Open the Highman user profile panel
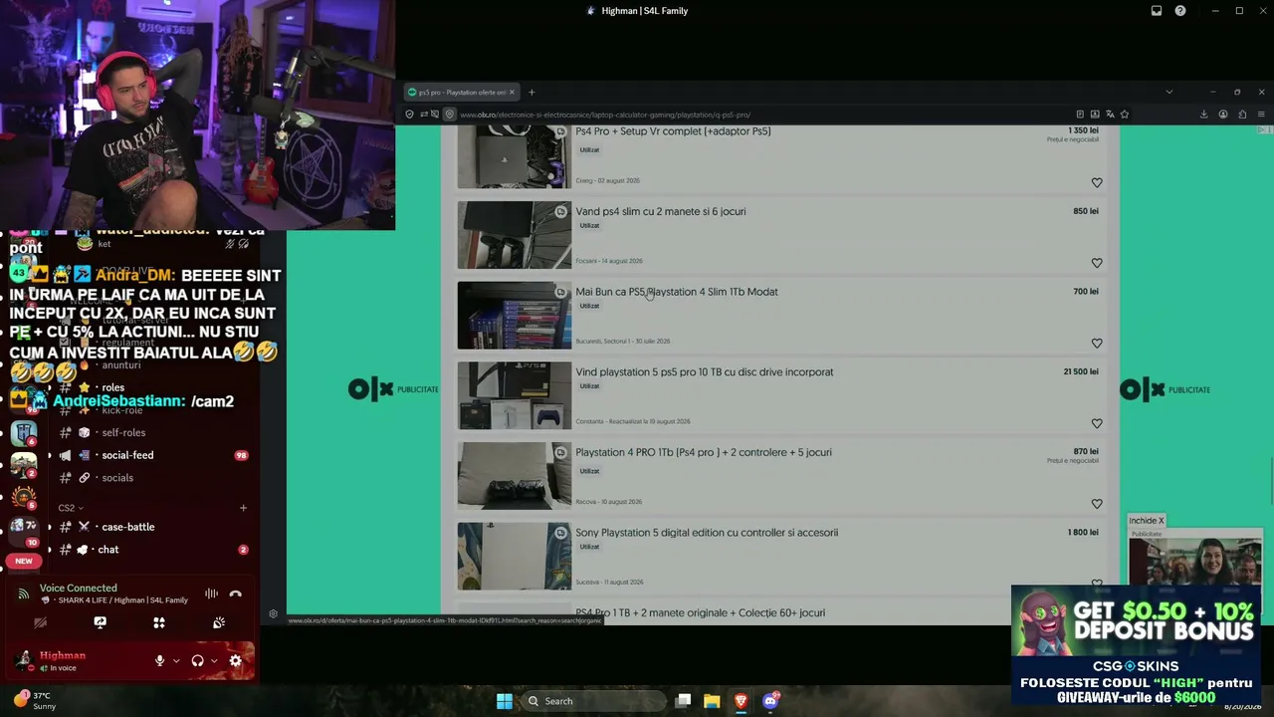The image size is (1274, 717). 62,660
